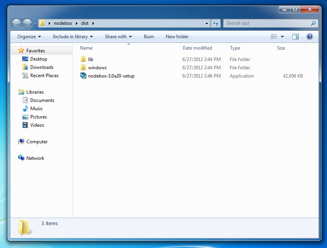Open the Organize menu

click(x=29, y=37)
